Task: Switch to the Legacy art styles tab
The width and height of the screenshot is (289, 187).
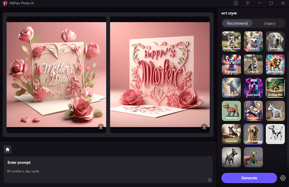Action: [x=269, y=23]
